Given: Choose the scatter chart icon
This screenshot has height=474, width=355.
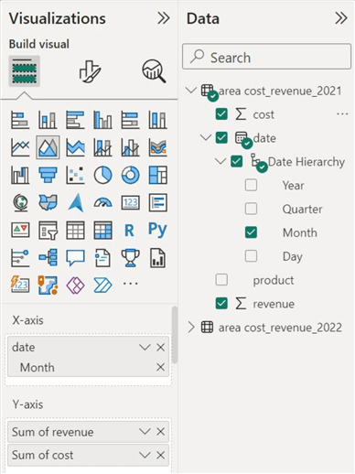Looking at the screenshot, I should click(x=75, y=175).
